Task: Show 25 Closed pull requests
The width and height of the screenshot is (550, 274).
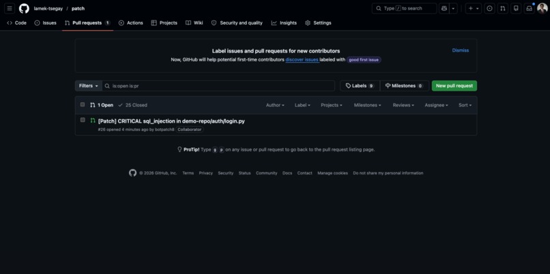Action: [x=132, y=105]
